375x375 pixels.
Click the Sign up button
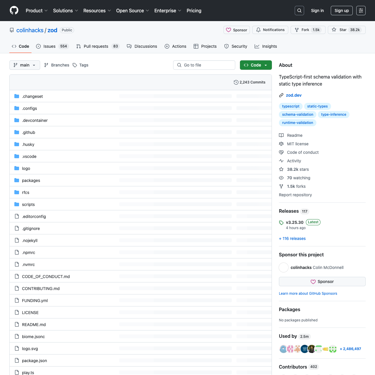pos(342,11)
